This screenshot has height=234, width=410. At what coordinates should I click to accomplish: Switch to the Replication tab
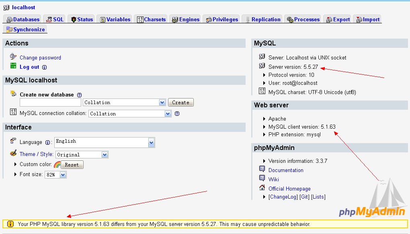pos(262,19)
